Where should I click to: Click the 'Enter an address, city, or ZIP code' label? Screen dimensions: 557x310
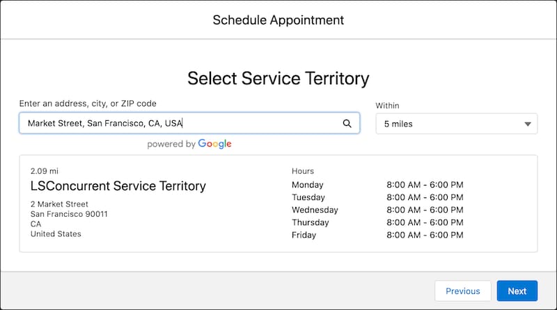[x=88, y=104]
